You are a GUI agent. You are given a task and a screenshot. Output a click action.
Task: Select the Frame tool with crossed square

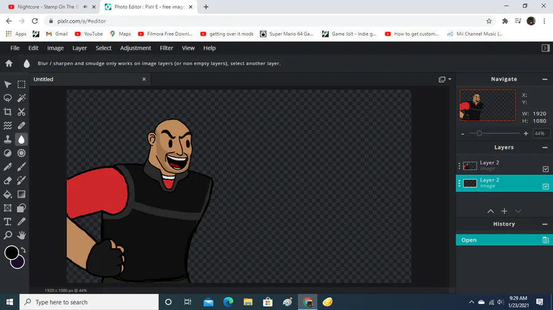click(7, 208)
